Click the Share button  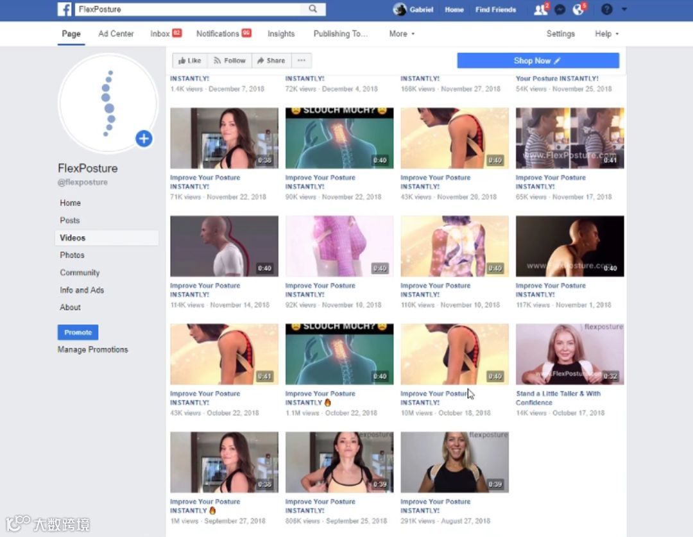pyautogui.click(x=271, y=60)
